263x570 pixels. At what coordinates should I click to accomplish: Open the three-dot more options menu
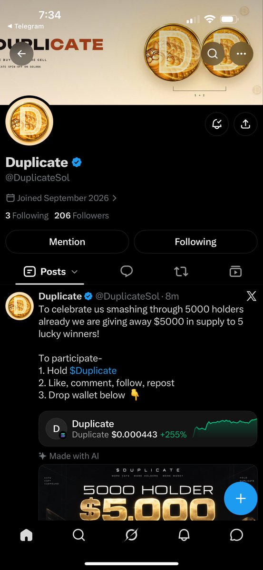[242, 54]
